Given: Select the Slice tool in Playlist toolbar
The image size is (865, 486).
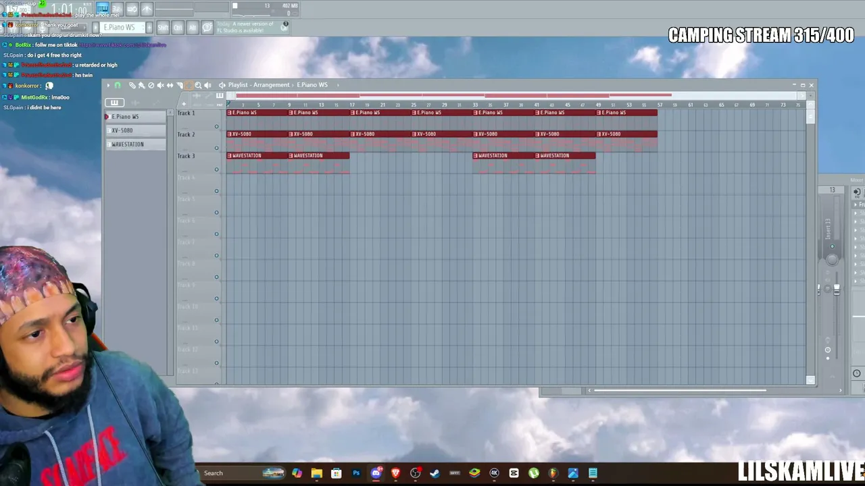Looking at the screenshot, I should [x=179, y=85].
